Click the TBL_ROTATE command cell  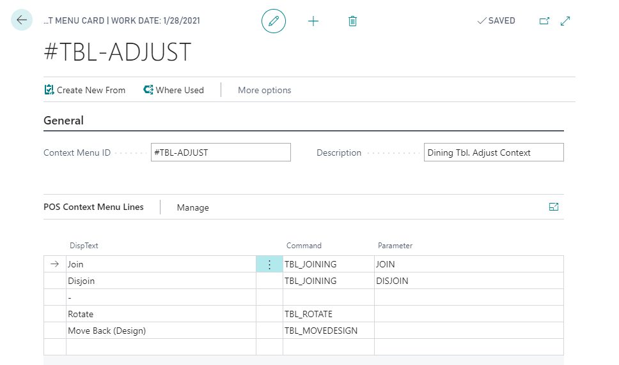tap(328, 314)
